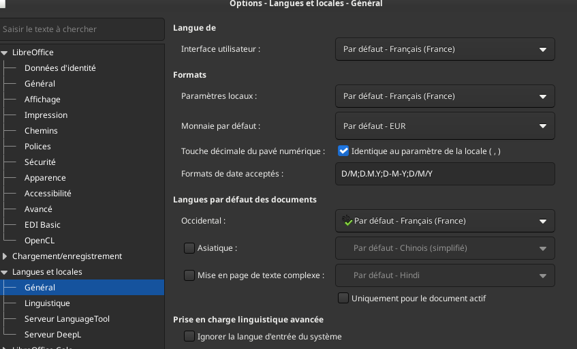The image size is (577, 349).
Task: Open Serveur DeepL settings
Action: click(x=52, y=335)
